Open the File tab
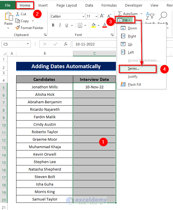This screenshot has height=210, width=173. [x=7, y=5]
